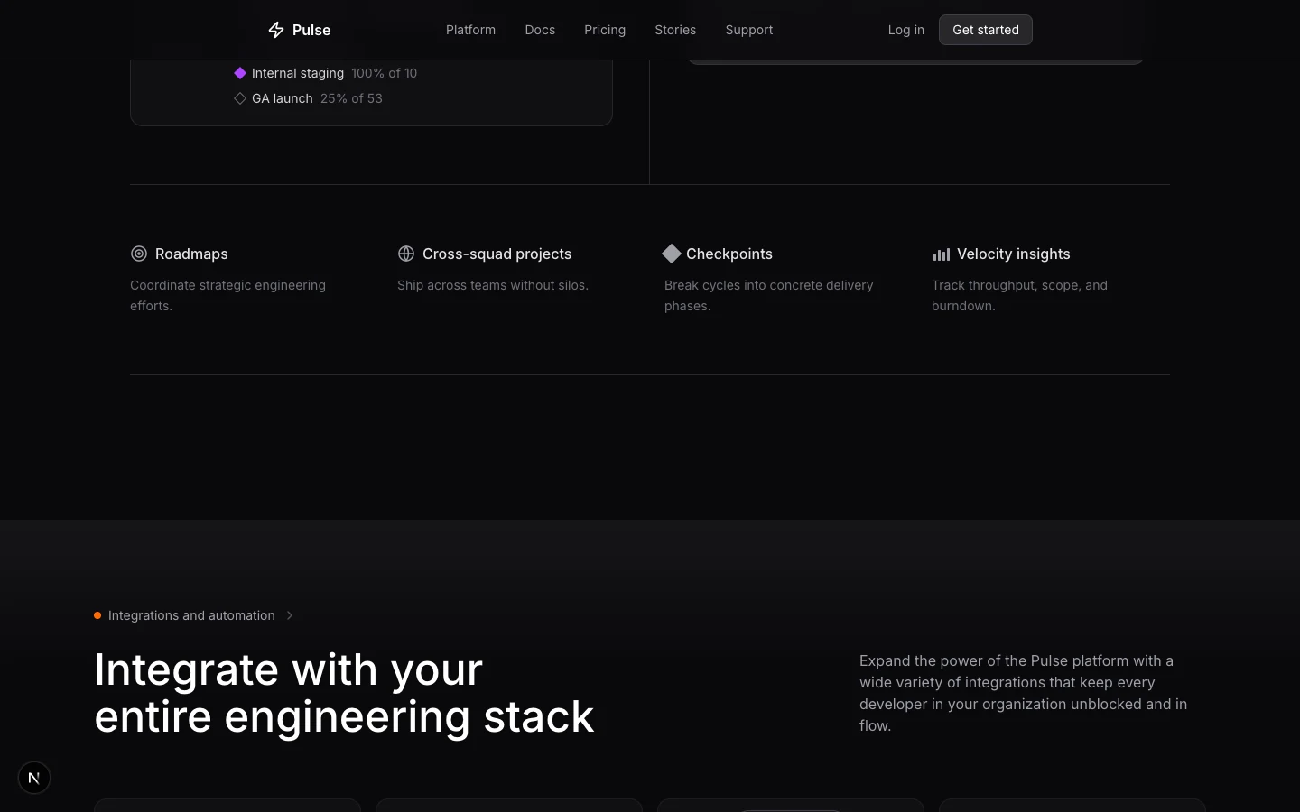Viewport: 1300px width, 812px height.
Task: Select the Roadmaps heading
Action: [191, 254]
